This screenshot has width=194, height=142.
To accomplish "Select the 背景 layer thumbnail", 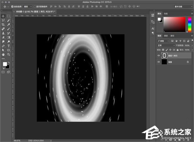I will coord(164,62).
